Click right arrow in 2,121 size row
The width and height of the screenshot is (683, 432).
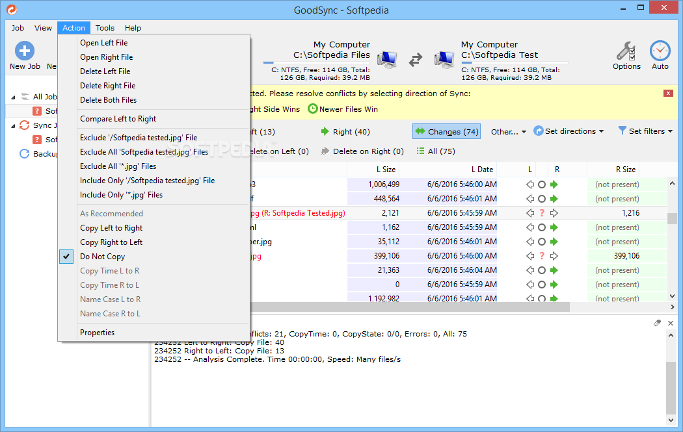tap(554, 213)
